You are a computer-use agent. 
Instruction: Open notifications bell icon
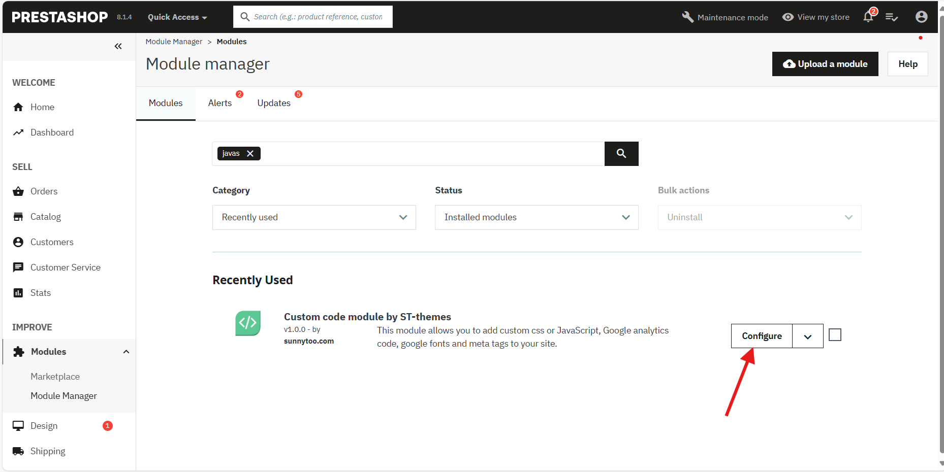(868, 17)
